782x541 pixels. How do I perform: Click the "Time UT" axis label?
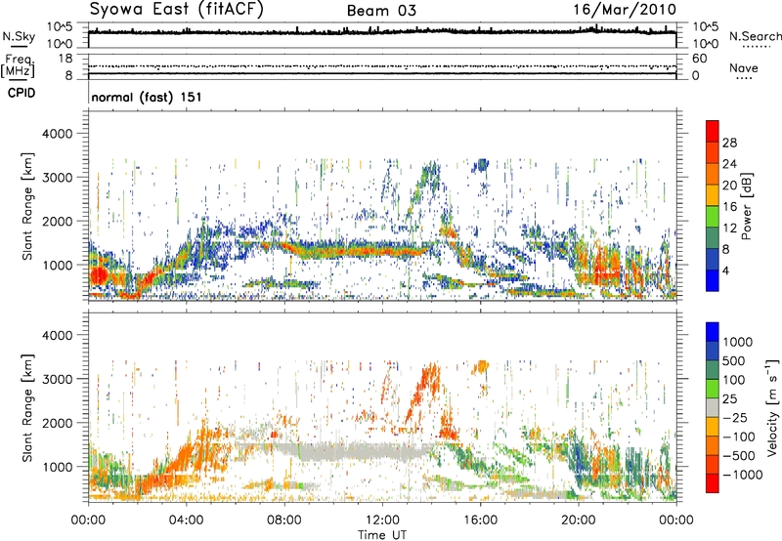pos(382,534)
